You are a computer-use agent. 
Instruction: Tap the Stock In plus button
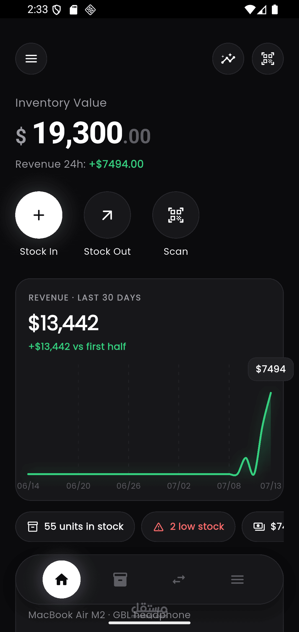(x=39, y=215)
